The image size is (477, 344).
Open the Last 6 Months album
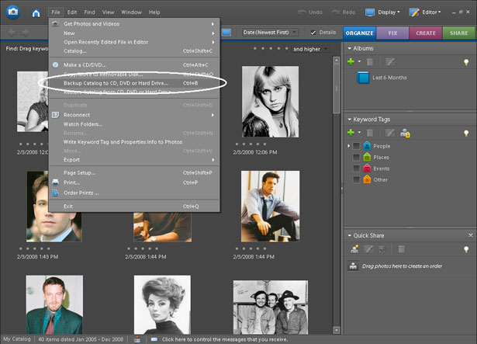point(388,78)
